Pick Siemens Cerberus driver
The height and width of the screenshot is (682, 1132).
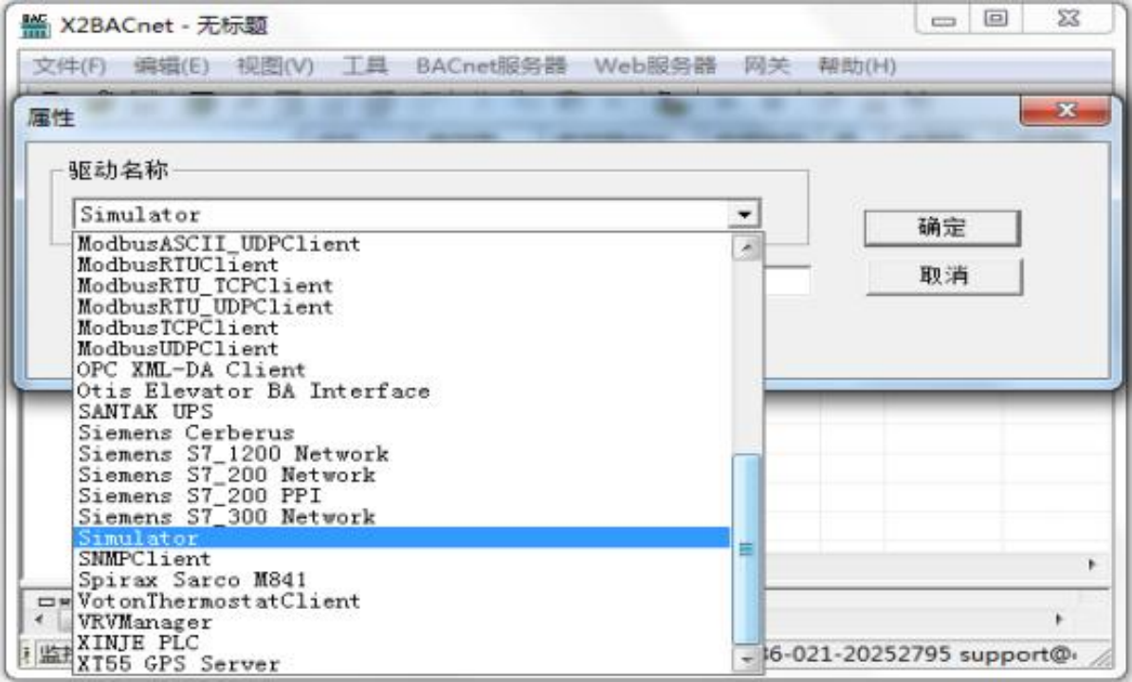click(403, 433)
